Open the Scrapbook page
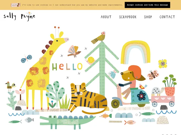 pos(128,17)
